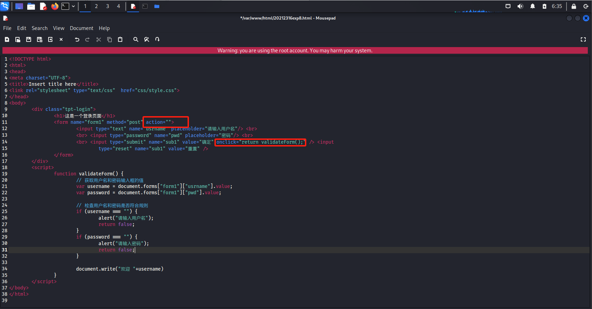Toggle fullscreen mode in Mousepad

[583, 39]
